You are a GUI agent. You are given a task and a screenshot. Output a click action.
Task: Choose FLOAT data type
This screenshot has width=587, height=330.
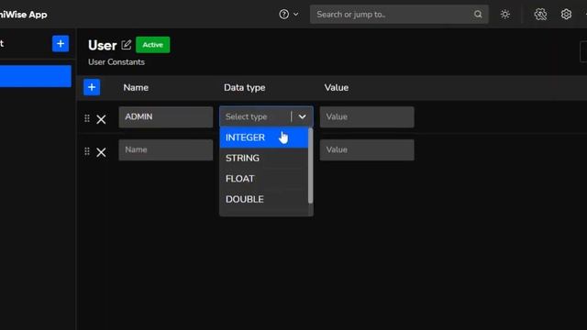(x=264, y=179)
